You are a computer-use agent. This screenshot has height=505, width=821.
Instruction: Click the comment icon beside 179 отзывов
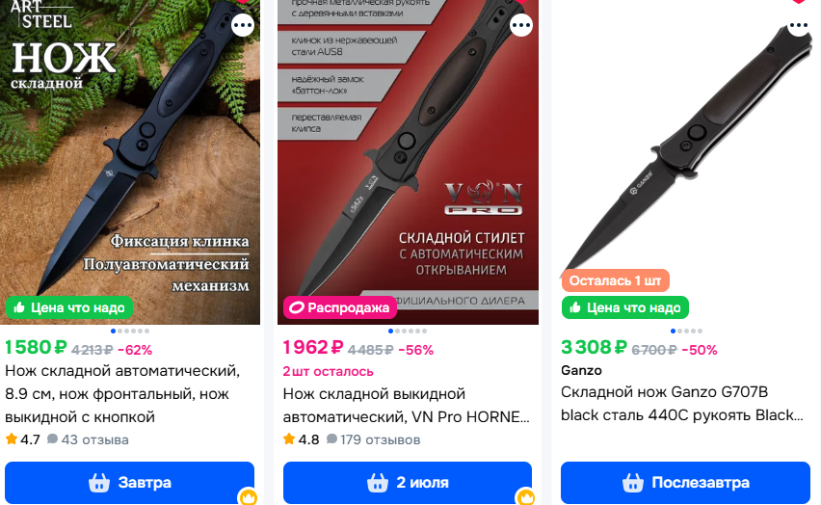(x=331, y=439)
